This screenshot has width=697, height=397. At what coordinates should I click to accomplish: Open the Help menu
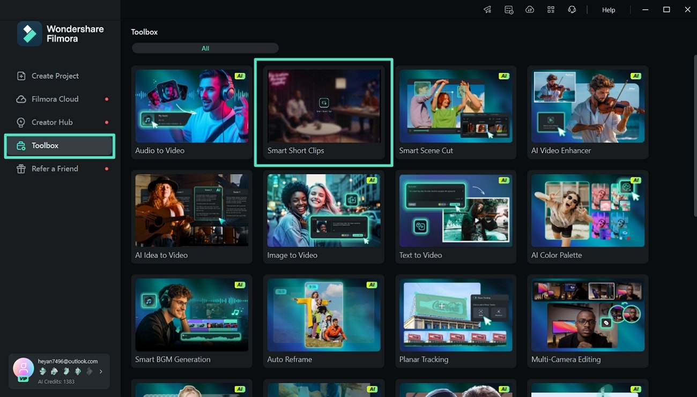tap(609, 10)
